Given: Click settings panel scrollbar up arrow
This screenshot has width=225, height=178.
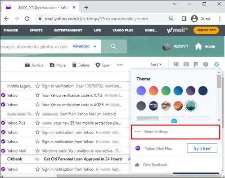Looking at the screenshot, I should click(219, 72).
